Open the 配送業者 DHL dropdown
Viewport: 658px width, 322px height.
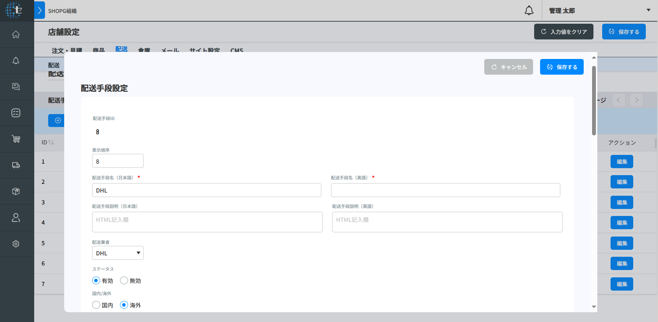tap(118, 253)
